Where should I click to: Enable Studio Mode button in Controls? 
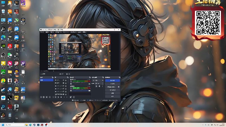click(x=113, y=90)
